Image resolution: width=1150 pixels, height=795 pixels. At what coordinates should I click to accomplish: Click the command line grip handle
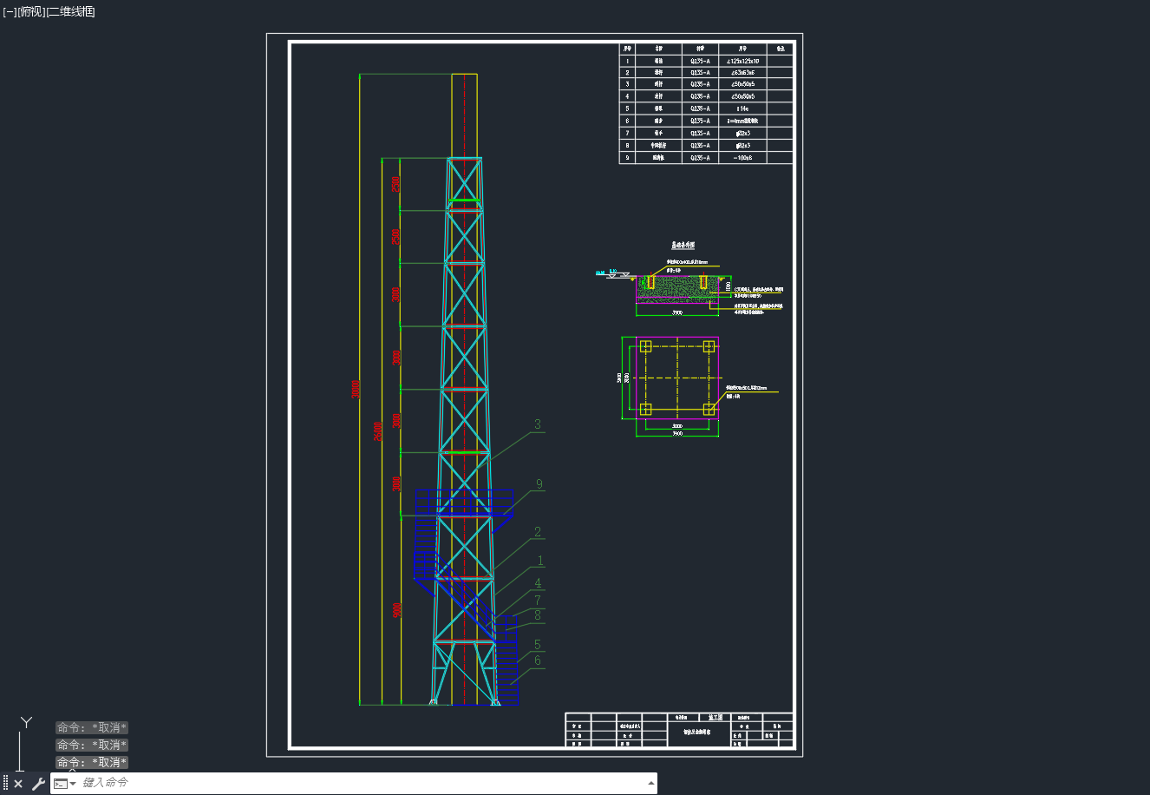[x=5, y=784]
